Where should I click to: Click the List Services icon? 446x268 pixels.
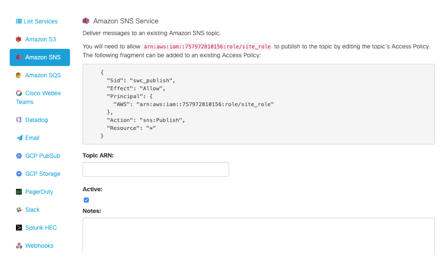[19, 21]
